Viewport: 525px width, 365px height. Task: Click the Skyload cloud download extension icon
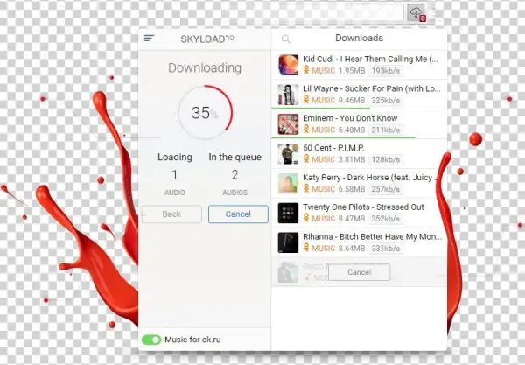[416, 13]
